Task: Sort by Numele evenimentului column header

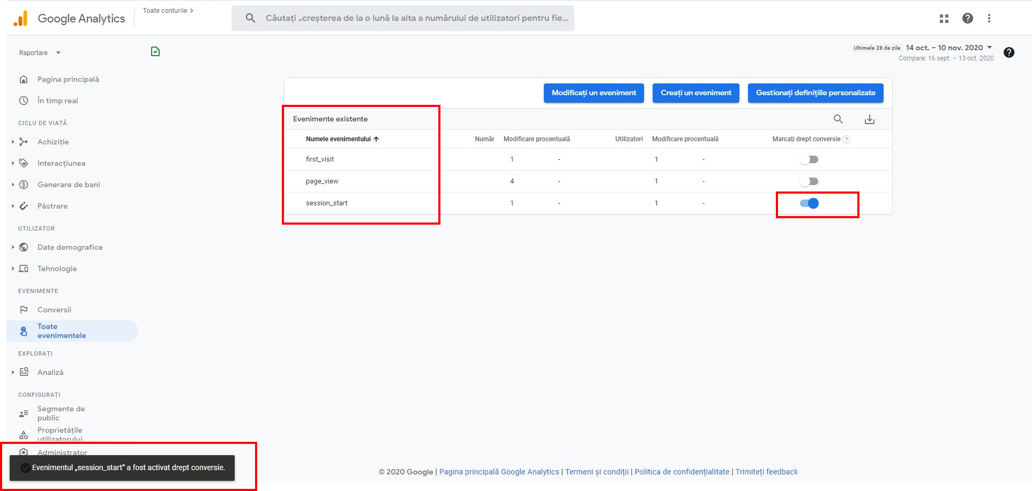Action: tap(338, 139)
